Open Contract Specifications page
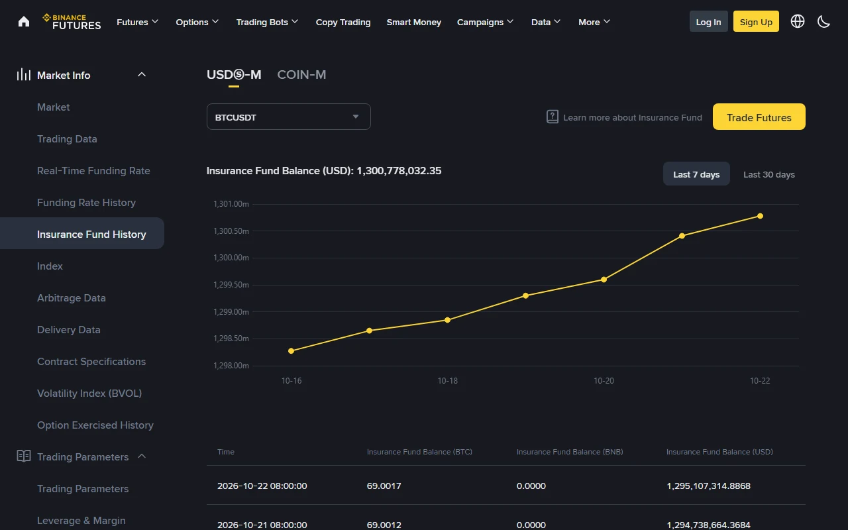The image size is (848, 530). (x=91, y=361)
